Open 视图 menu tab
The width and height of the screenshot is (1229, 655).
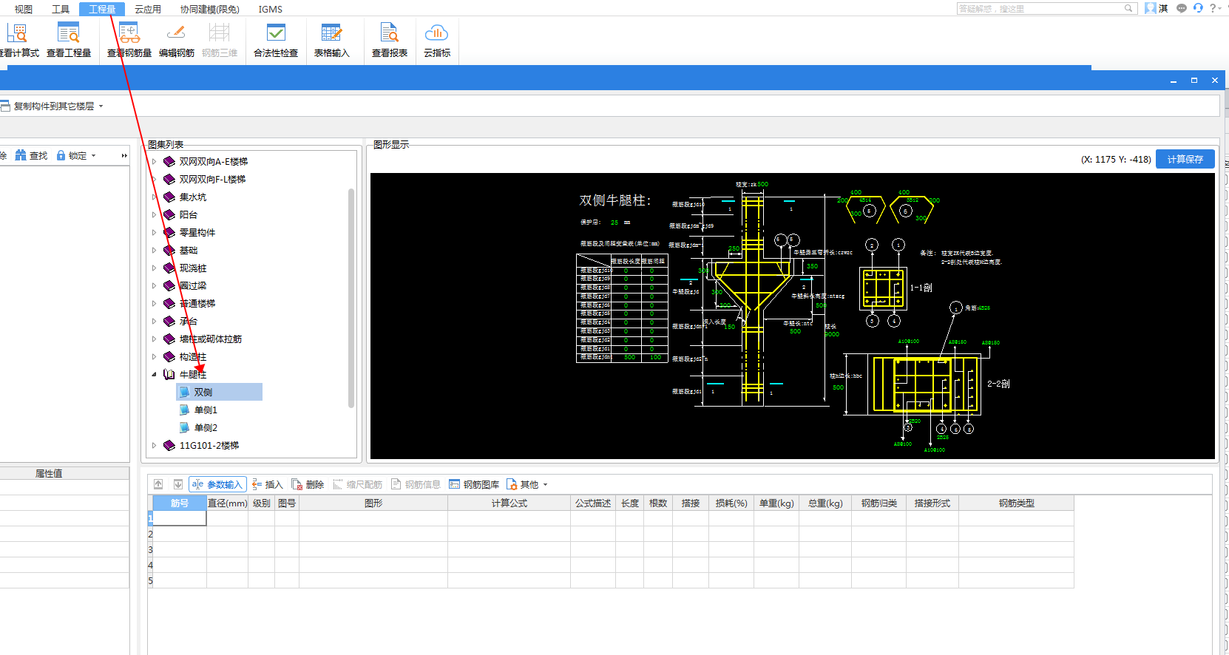point(24,9)
